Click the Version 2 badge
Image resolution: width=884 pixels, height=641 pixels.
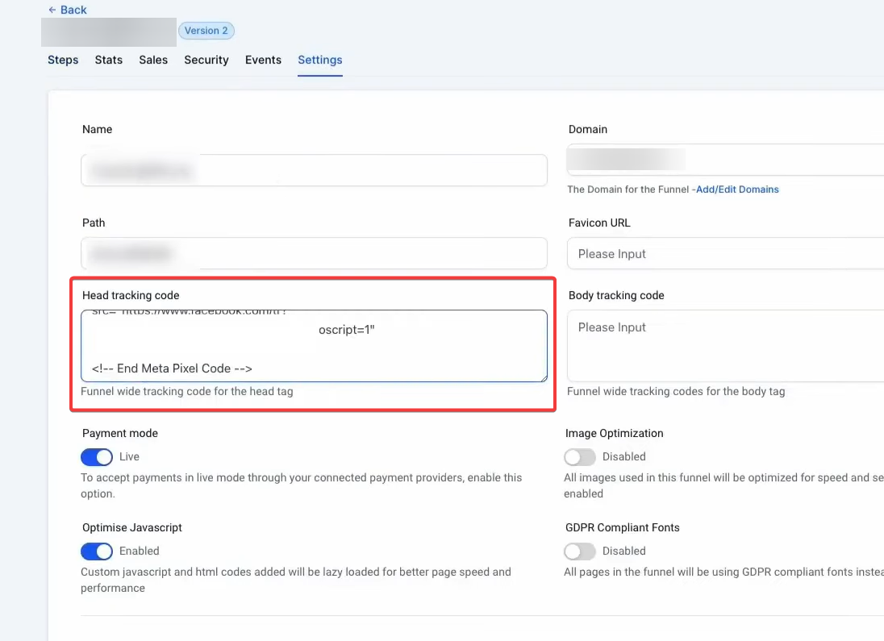coord(206,31)
